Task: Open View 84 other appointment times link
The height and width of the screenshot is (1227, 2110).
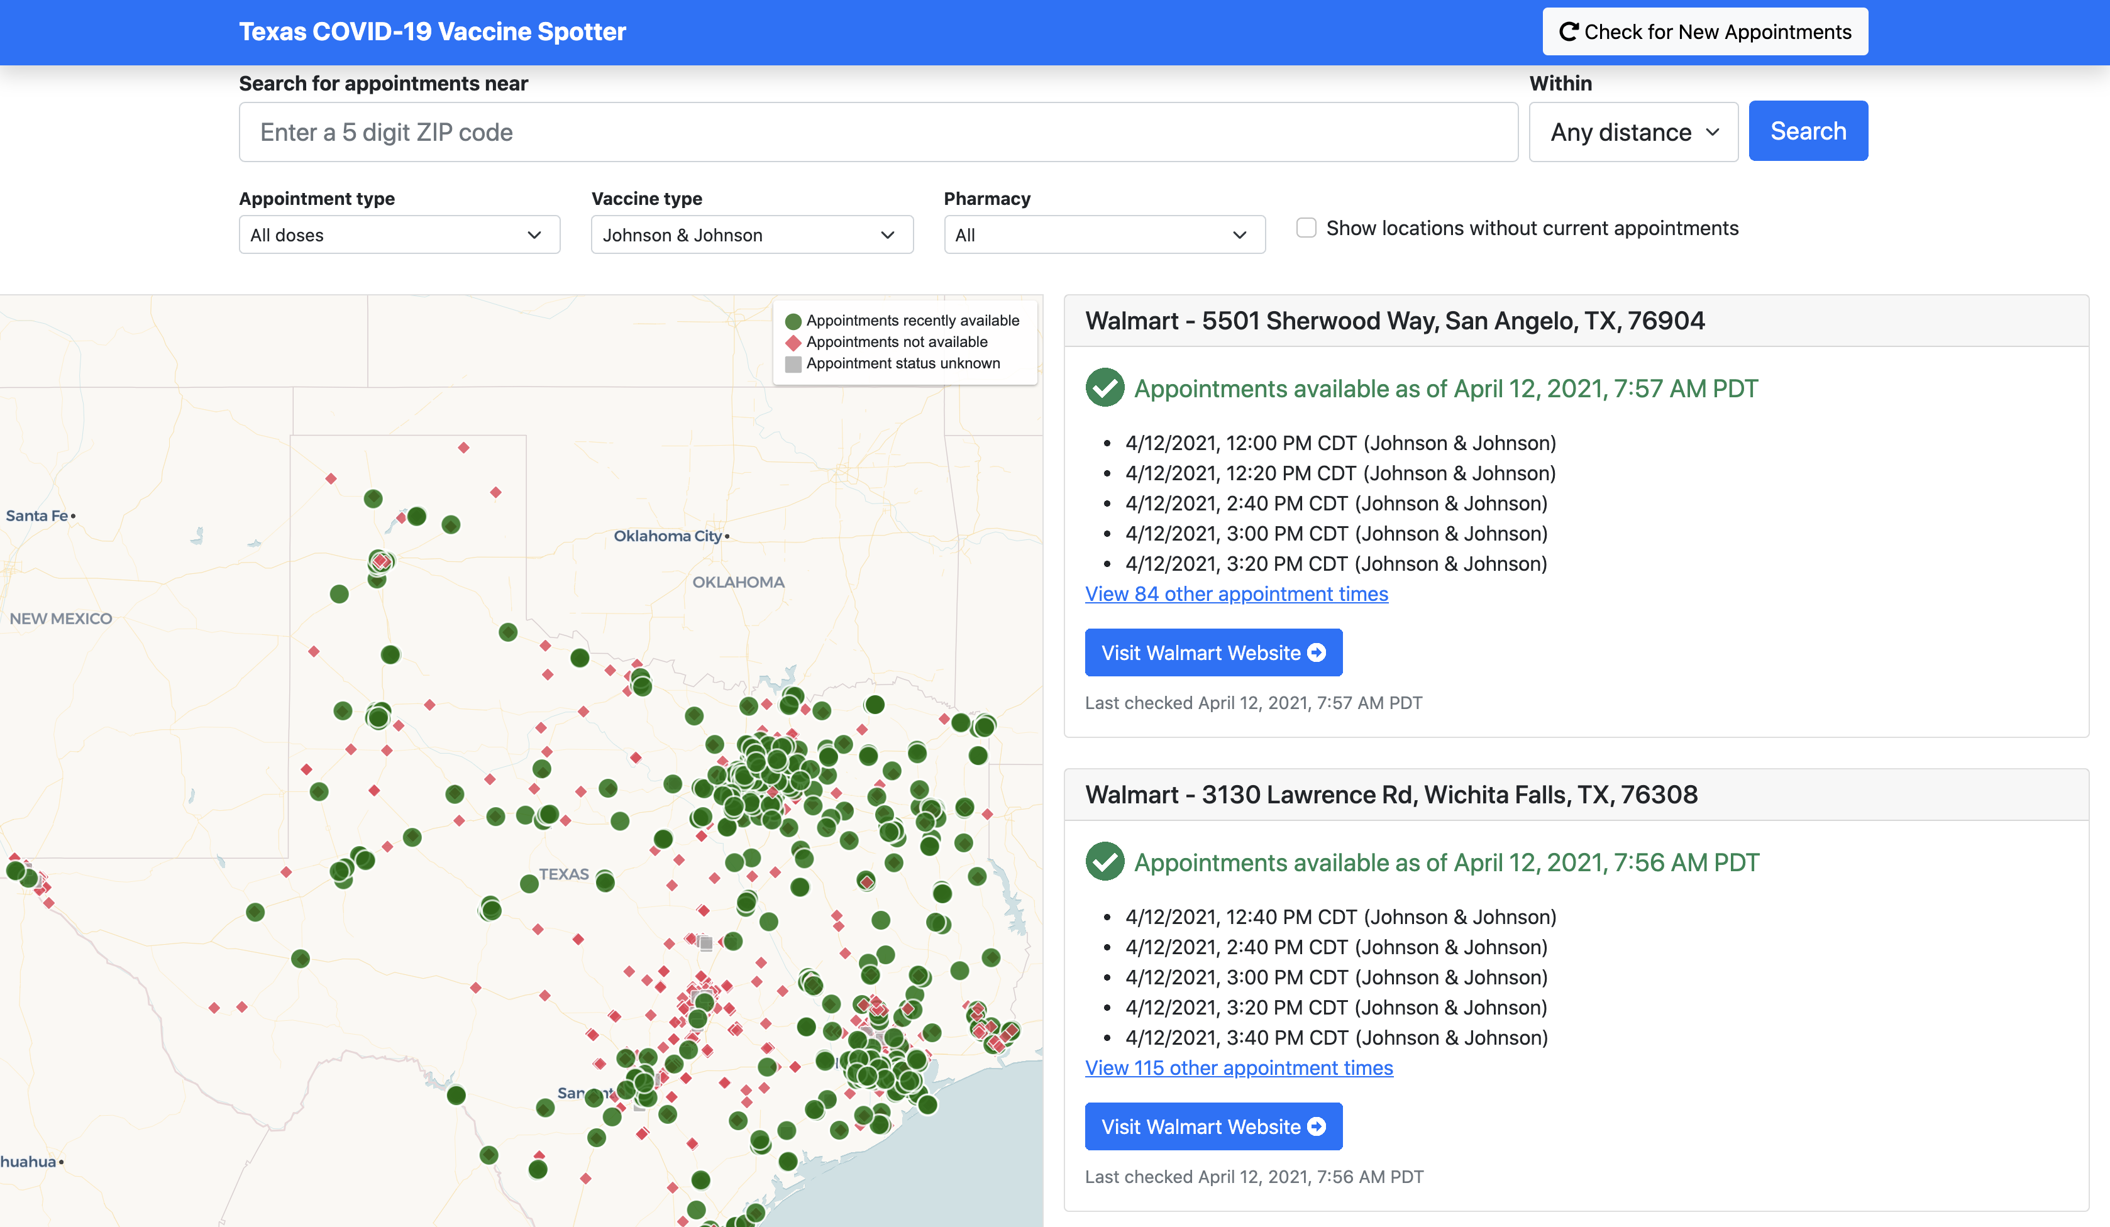Action: (x=1236, y=594)
